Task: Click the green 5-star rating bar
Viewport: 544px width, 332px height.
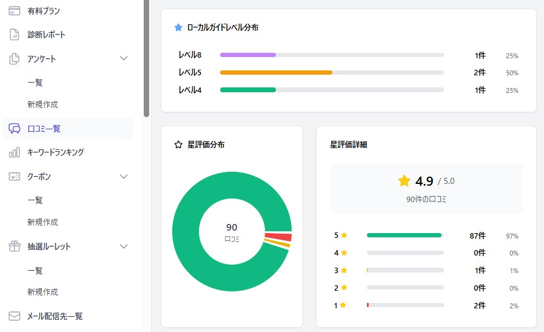Action: click(x=403, y=235)
